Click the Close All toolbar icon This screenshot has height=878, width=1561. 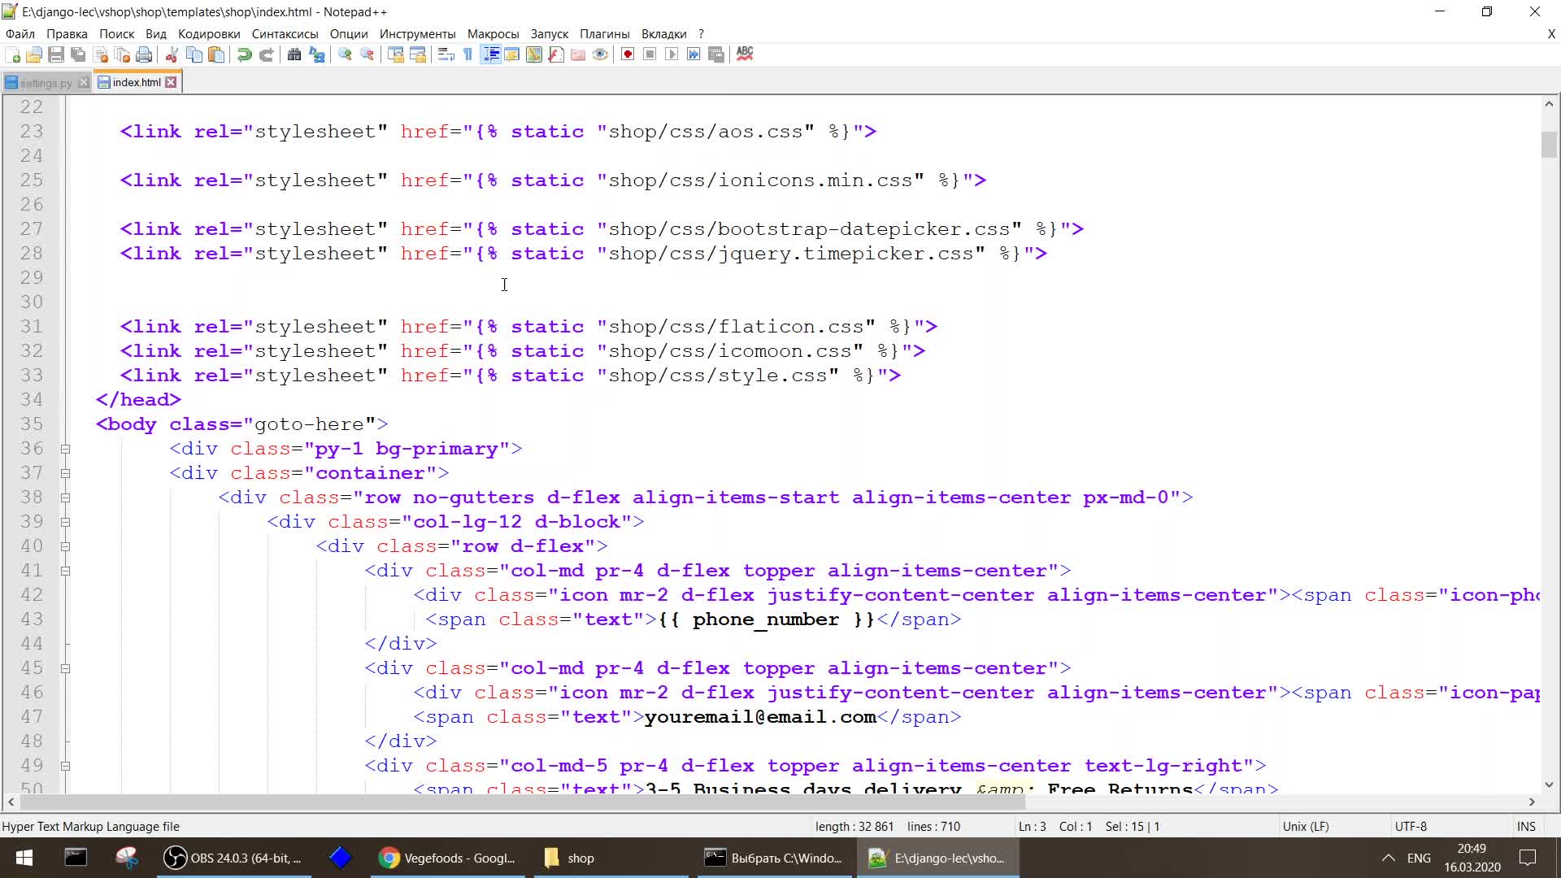[x=123, y=54]
